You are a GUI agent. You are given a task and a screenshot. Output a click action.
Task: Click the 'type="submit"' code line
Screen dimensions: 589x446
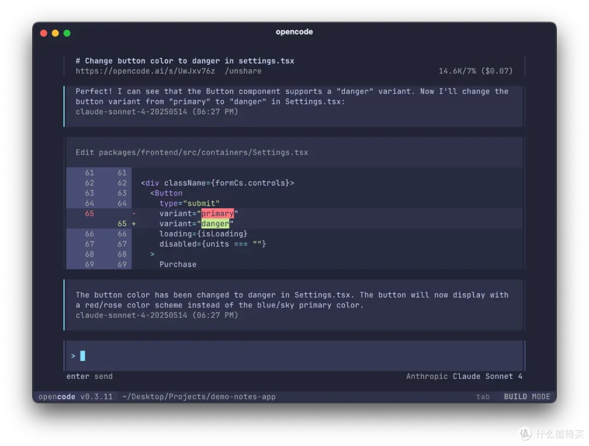tap(189, 203)
